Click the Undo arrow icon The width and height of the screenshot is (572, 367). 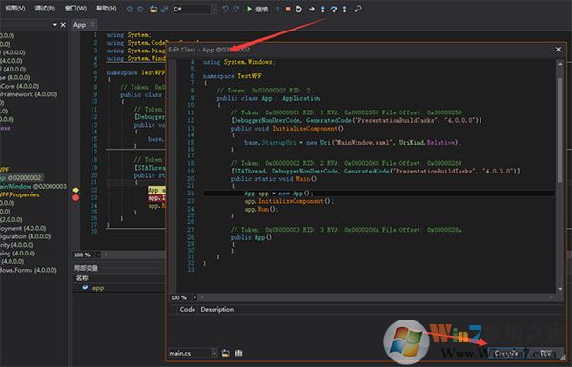(225, 9)
